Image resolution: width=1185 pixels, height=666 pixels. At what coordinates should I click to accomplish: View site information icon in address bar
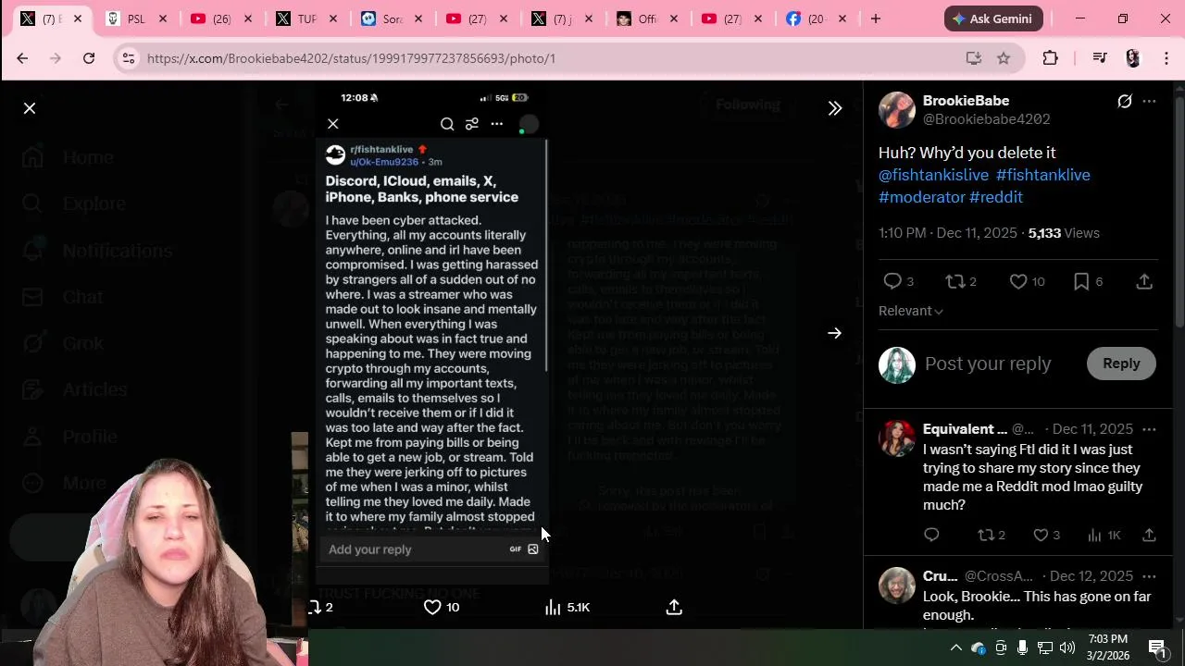tap(129, 58)
